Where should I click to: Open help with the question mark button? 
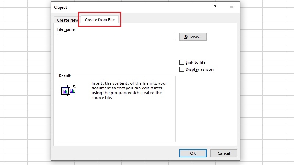215,7
